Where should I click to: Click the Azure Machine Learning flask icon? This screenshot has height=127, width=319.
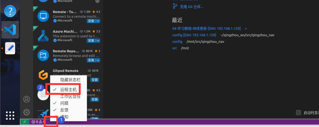click(x=43, y=35)
